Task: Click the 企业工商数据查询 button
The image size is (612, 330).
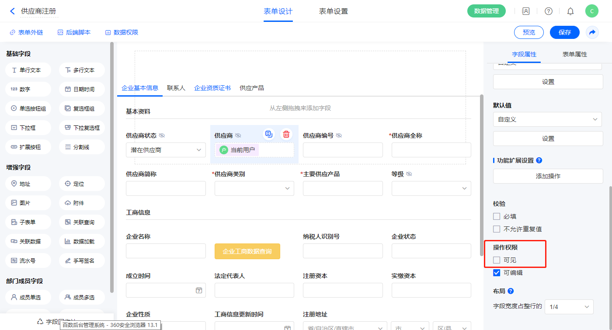Action: (x=247, y=251)
